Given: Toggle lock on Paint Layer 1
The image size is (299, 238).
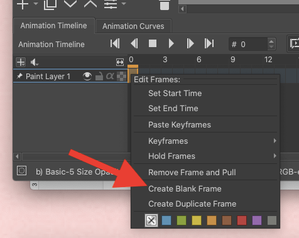Looking at the screenshot, I should tap(99, 77).
